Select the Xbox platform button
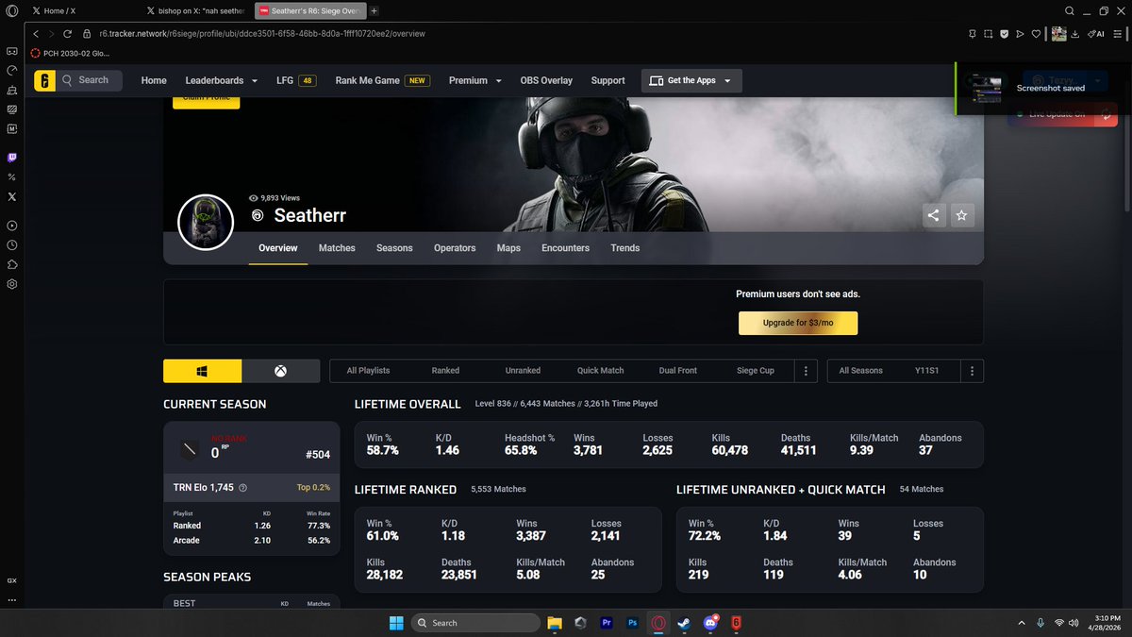 (x=281, y=371)
